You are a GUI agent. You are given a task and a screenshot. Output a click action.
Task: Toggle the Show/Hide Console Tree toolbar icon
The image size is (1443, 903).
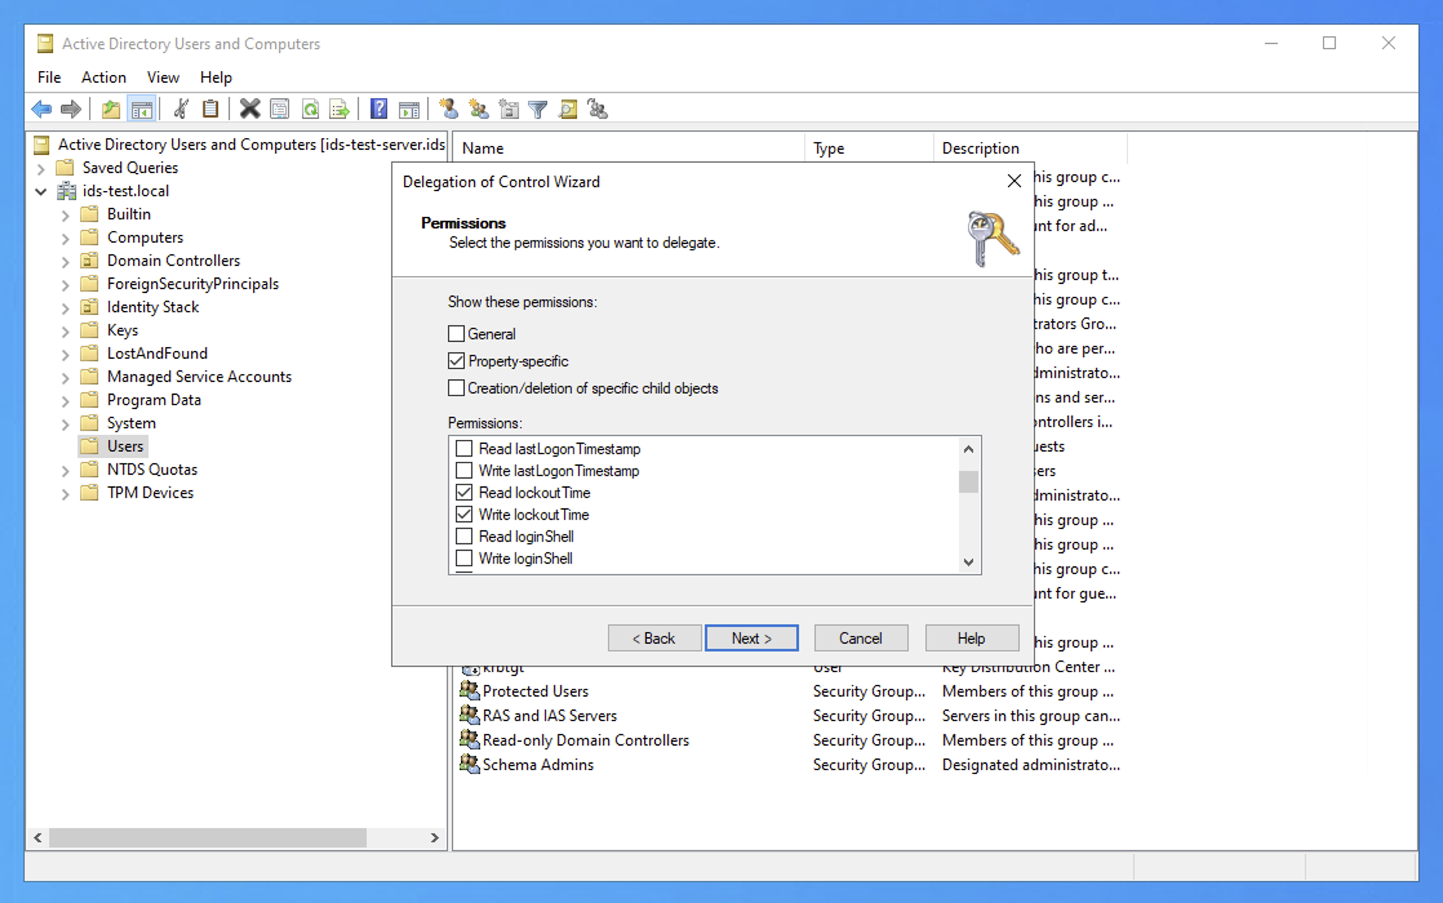(x=141, y=109)
